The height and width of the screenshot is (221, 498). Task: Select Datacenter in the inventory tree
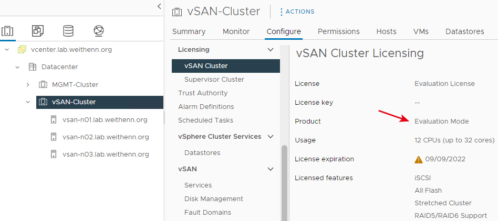coord(60,67)
